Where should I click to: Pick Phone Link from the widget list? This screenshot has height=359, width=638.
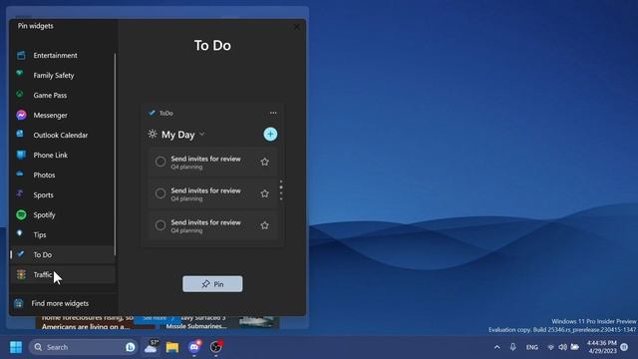click(62, 156)
